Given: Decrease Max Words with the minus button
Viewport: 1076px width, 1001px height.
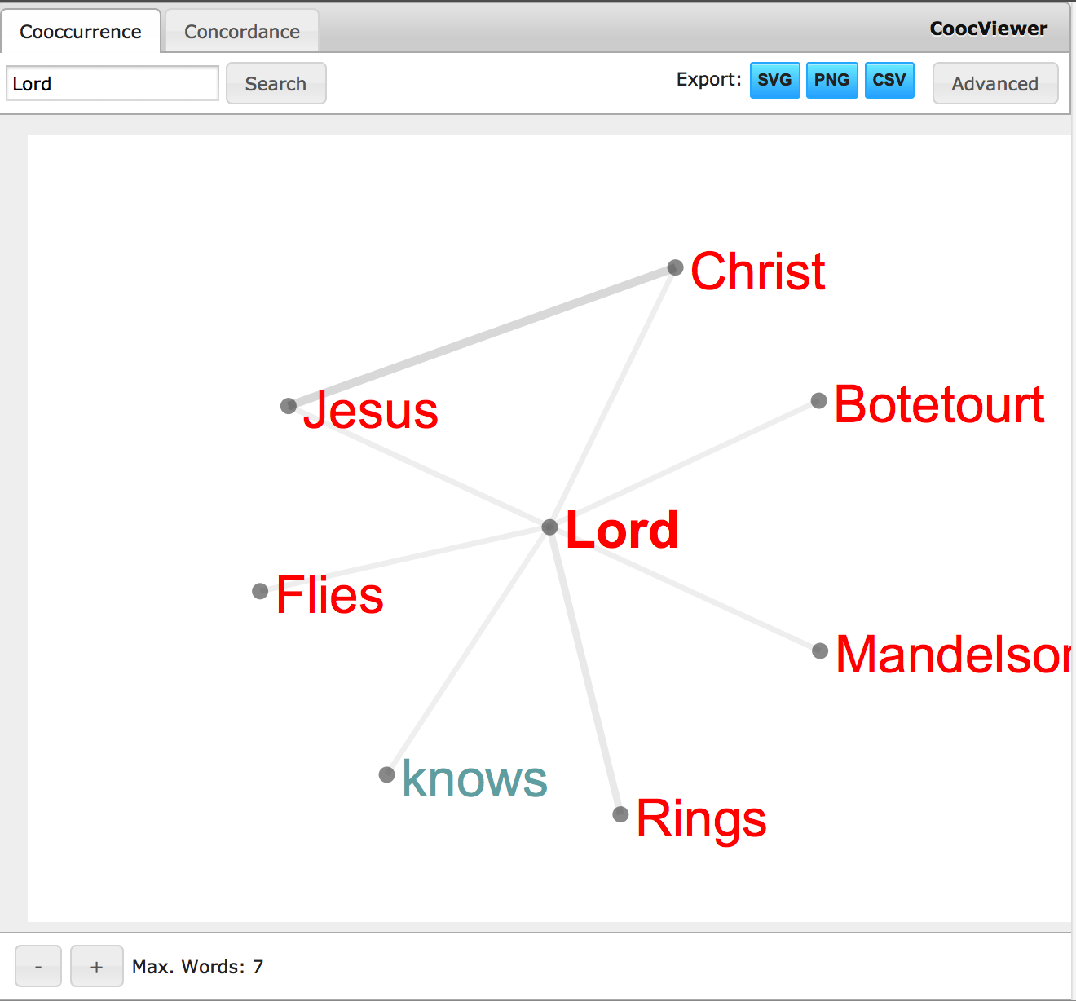Looking at the screenshot, I should pos(37,966).
